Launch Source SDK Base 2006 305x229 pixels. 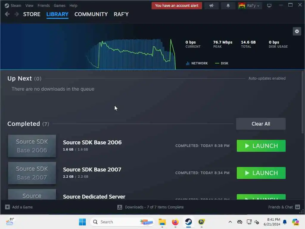pyautogui.click(x=261, y=146)
